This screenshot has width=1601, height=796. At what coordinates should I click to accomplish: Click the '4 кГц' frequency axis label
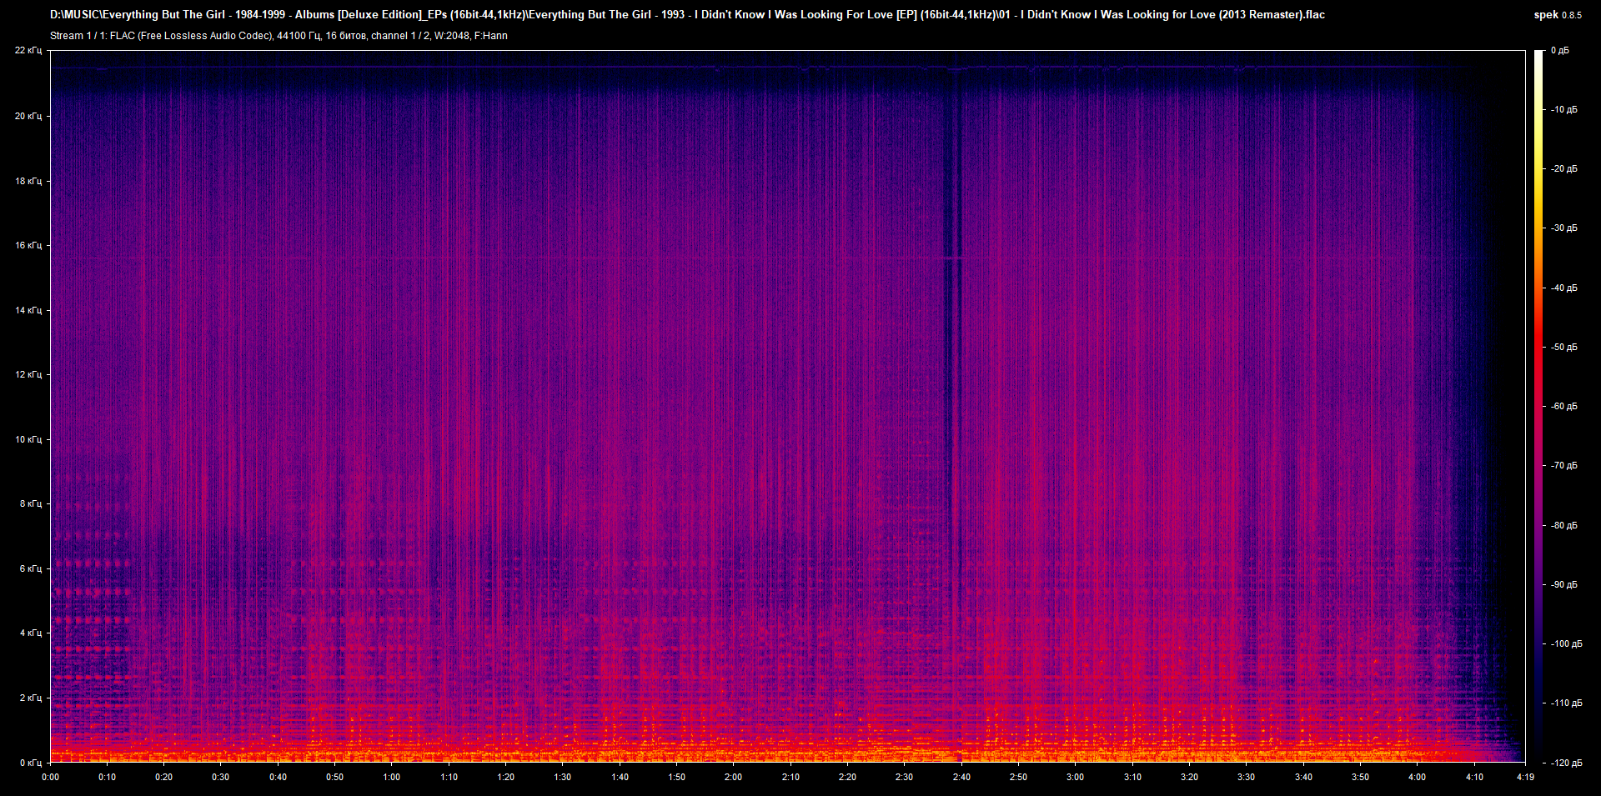pyautogui.click(x=31, y=633)
